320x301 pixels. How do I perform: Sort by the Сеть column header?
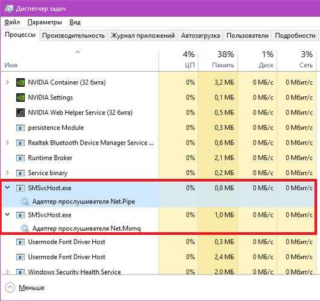(x=296, y=60)
